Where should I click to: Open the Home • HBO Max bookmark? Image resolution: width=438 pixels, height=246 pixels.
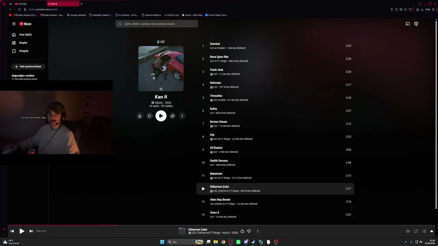pyautogui.click(x=192, y=15)
